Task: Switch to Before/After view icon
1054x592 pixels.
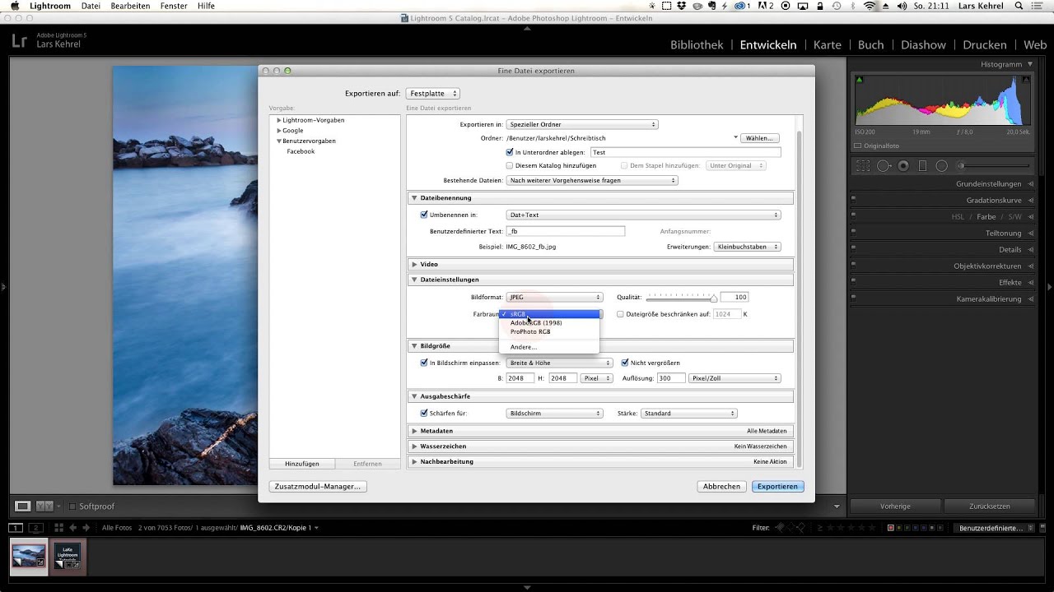Action: (44, 506)
